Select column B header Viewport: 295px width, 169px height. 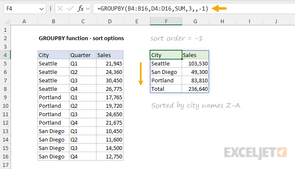[x=54, y=21]
